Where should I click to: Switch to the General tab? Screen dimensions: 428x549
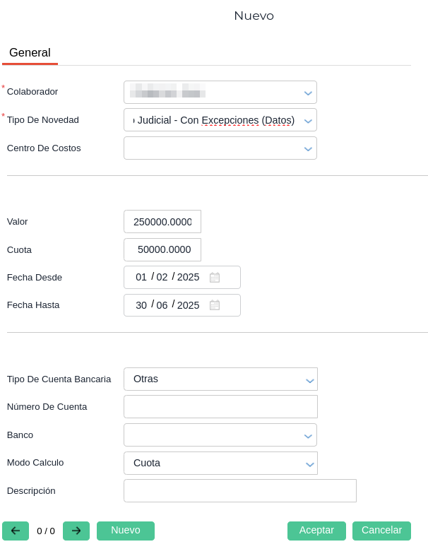30,53
